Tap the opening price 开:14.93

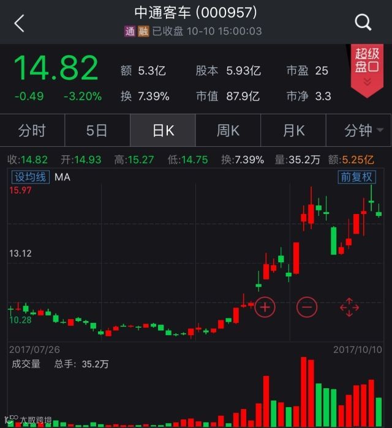pyautogui.click(x=81, y=160)
